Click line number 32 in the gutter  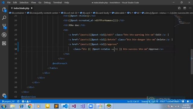coord(16,49)
